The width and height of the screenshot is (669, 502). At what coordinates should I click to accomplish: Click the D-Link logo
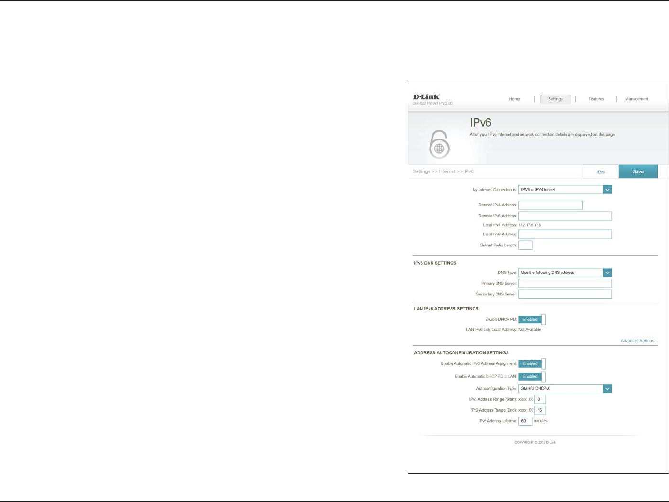tap(426, 96)
